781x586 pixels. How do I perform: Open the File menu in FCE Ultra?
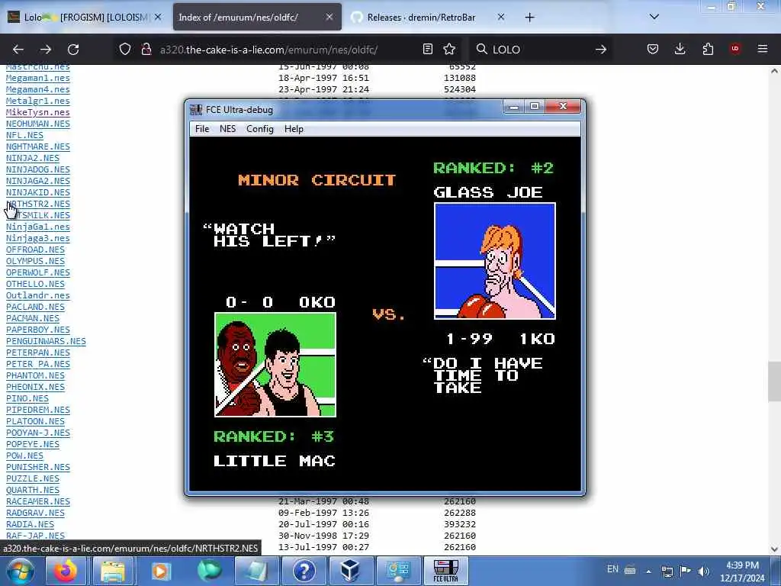(x=201, y=129)
